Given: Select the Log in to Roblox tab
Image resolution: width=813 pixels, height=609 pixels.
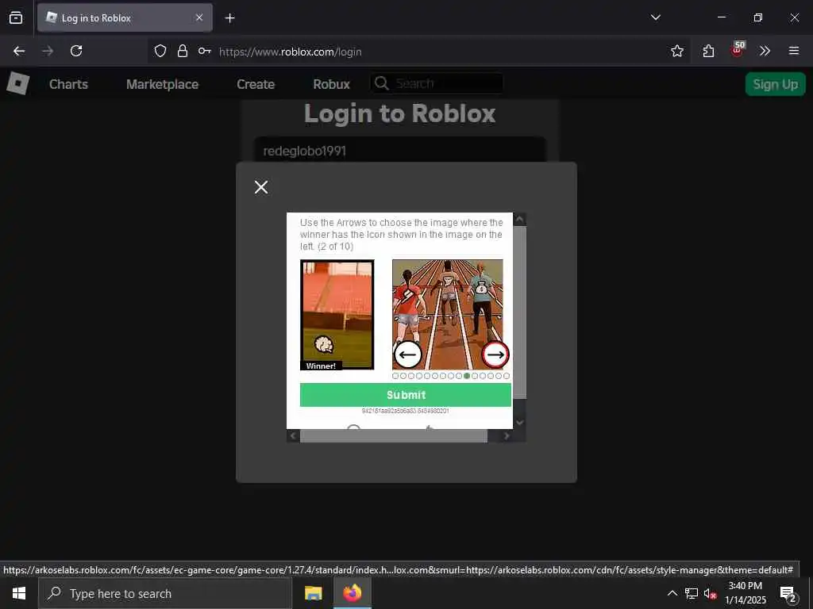Looking at the screenshot, I should tap(125, 18).
